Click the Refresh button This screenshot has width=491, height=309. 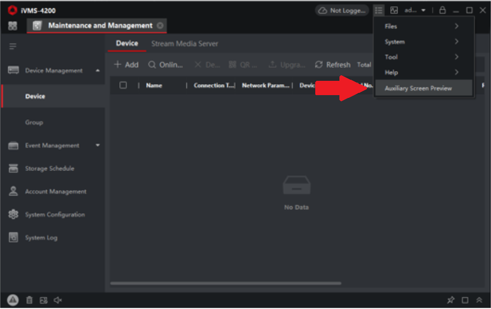333,64
